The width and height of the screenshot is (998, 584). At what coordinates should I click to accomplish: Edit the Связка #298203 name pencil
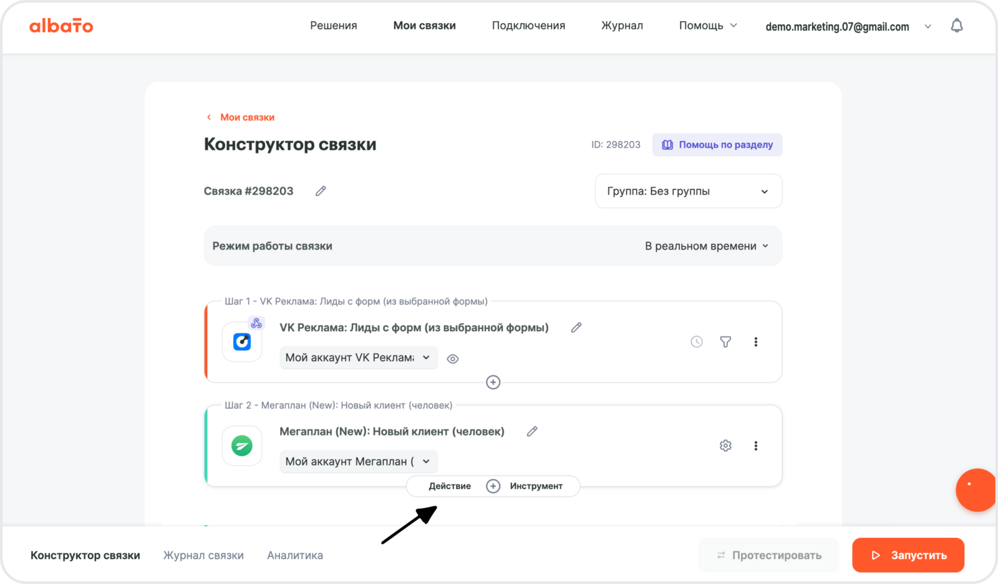point(321,191)
